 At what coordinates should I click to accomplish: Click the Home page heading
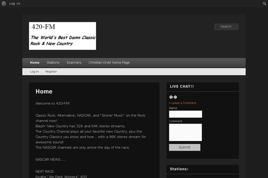pos(44,92)
